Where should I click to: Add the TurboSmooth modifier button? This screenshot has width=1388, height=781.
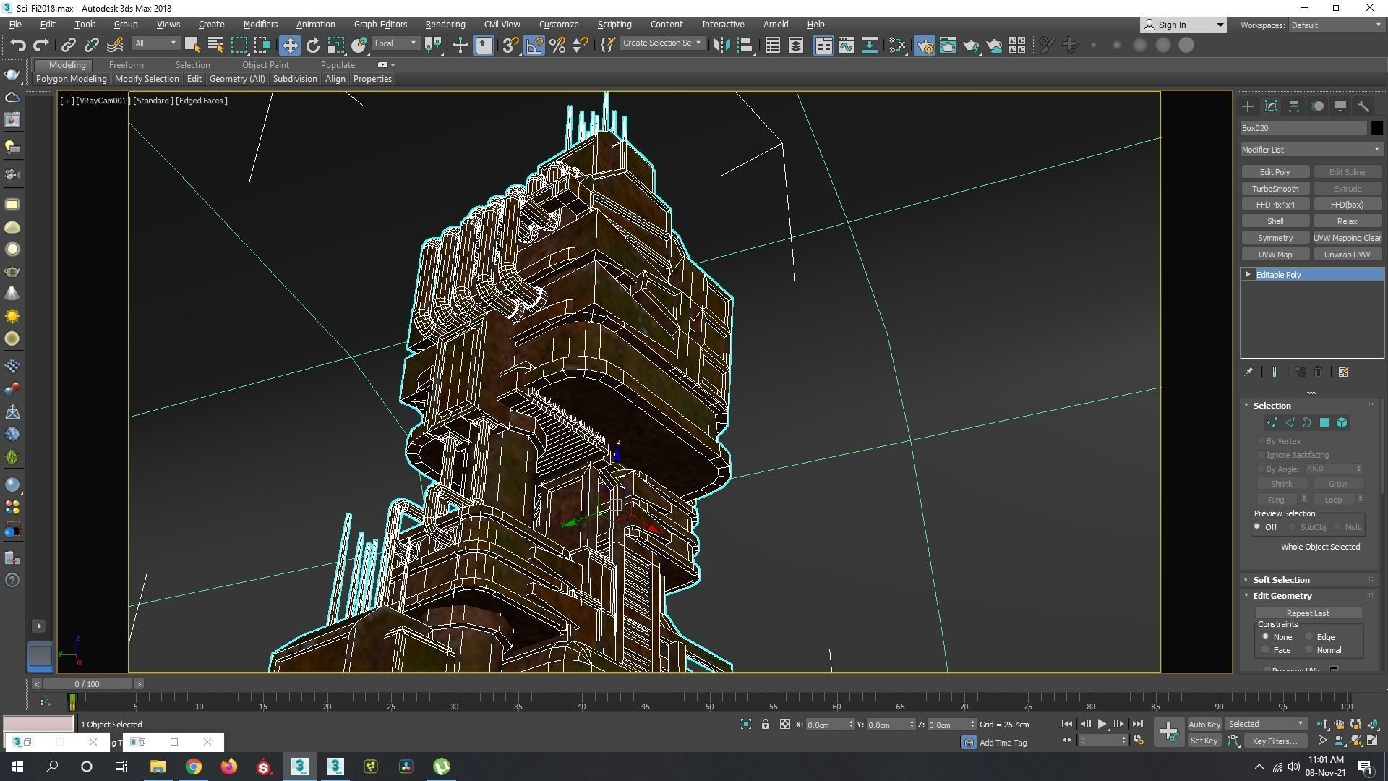point(1275,189)
